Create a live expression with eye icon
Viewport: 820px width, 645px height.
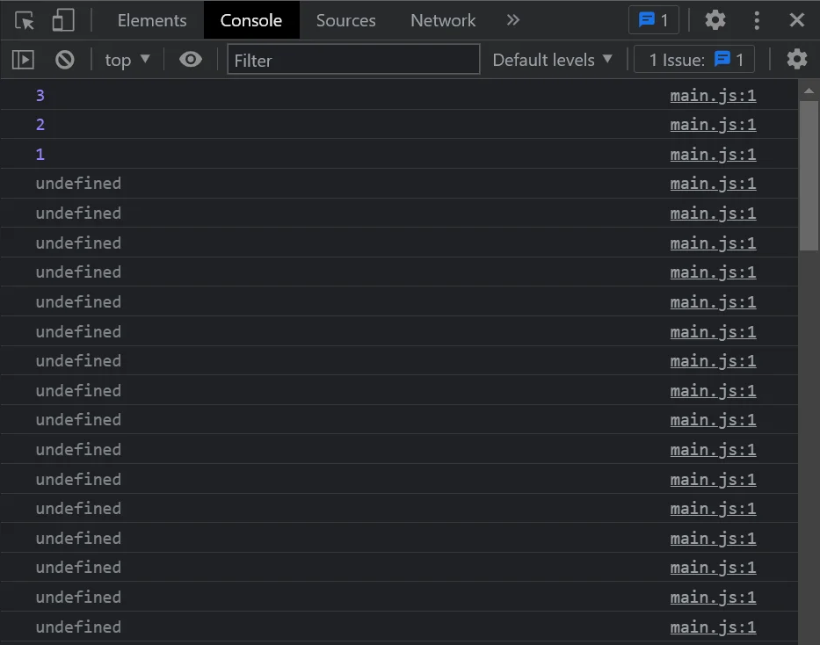coord(190,60)
